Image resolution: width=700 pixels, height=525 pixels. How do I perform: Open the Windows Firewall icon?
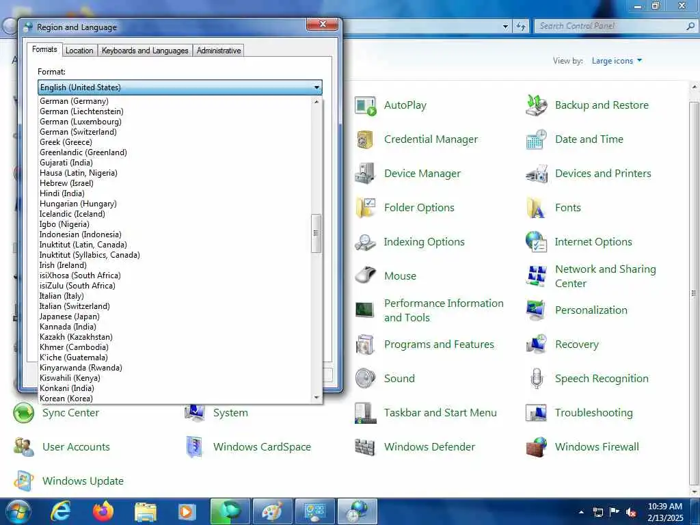click(536, 447)
